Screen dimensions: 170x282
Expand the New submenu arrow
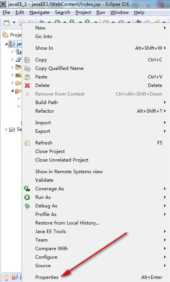[165, 28]
